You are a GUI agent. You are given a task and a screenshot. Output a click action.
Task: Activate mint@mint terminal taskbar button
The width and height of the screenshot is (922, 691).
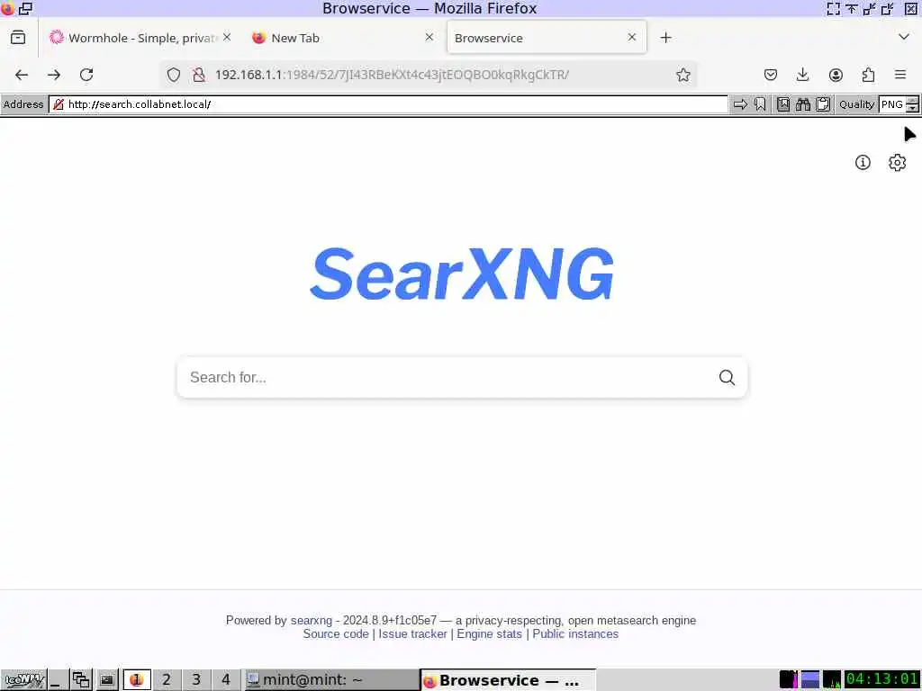pos(331,680)
